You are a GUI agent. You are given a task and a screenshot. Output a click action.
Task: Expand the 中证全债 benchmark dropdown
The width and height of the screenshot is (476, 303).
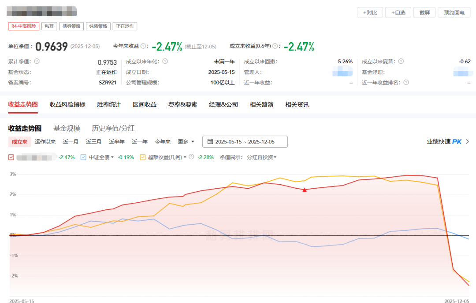pos(113,157)
